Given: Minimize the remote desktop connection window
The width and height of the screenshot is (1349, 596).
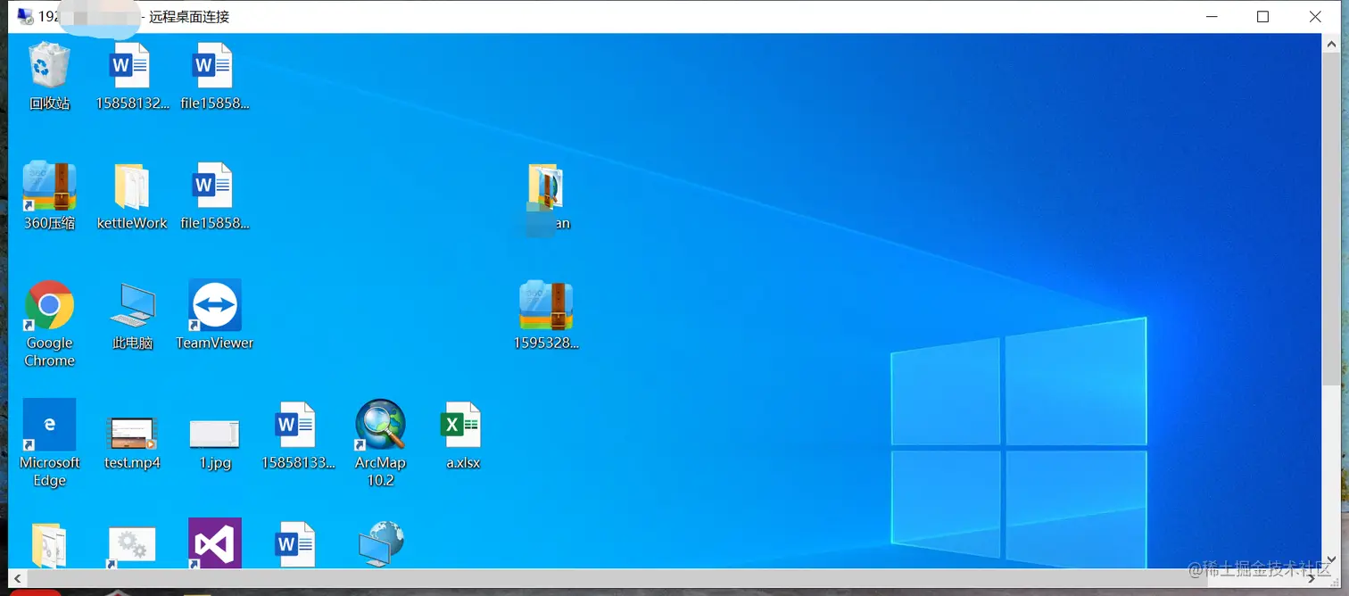Looking at the screenshot, I should point(1212,16).
